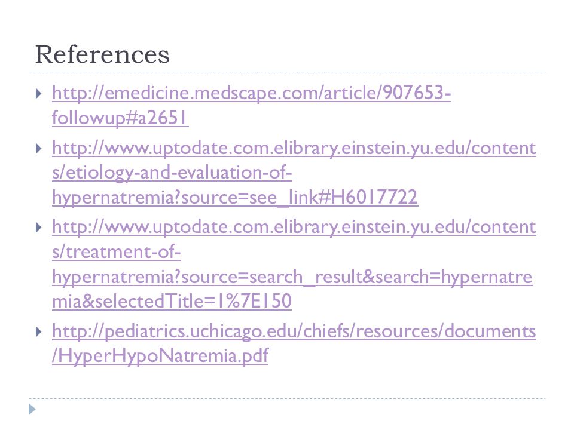
Task: Click the followup#a2651 link text
Action: 120,118
